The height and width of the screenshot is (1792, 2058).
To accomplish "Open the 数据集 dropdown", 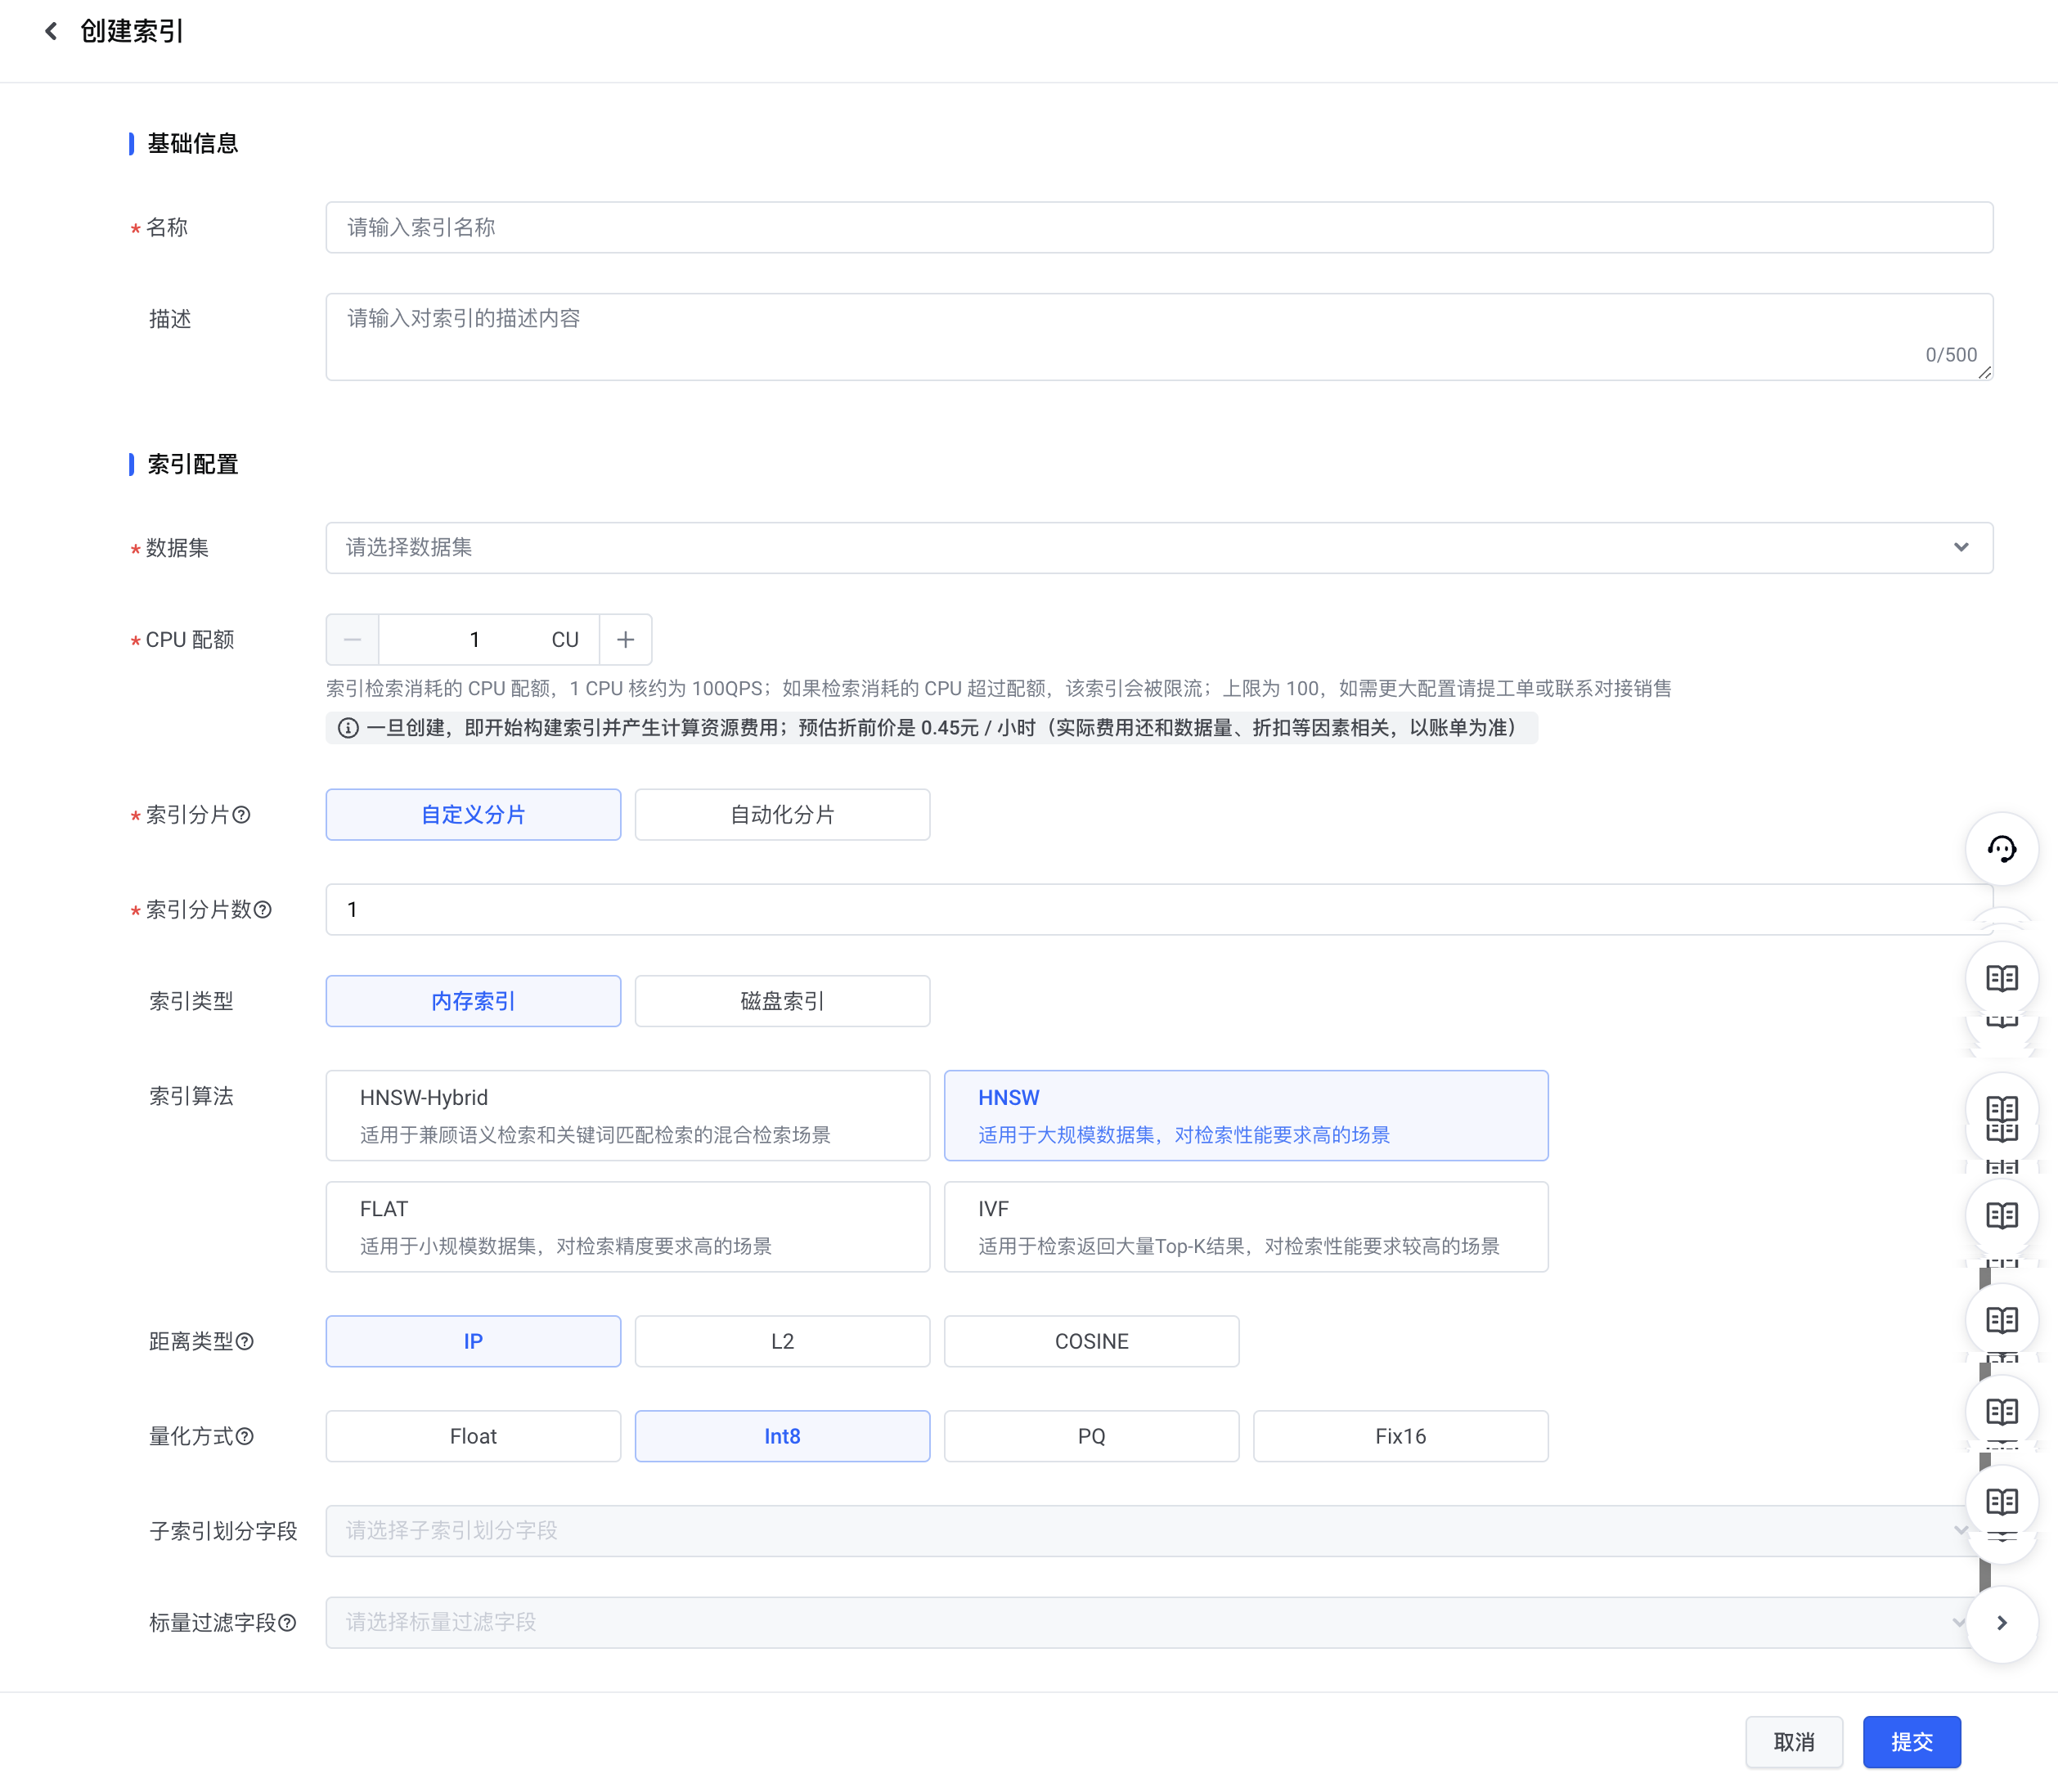I will point(1158,548).
